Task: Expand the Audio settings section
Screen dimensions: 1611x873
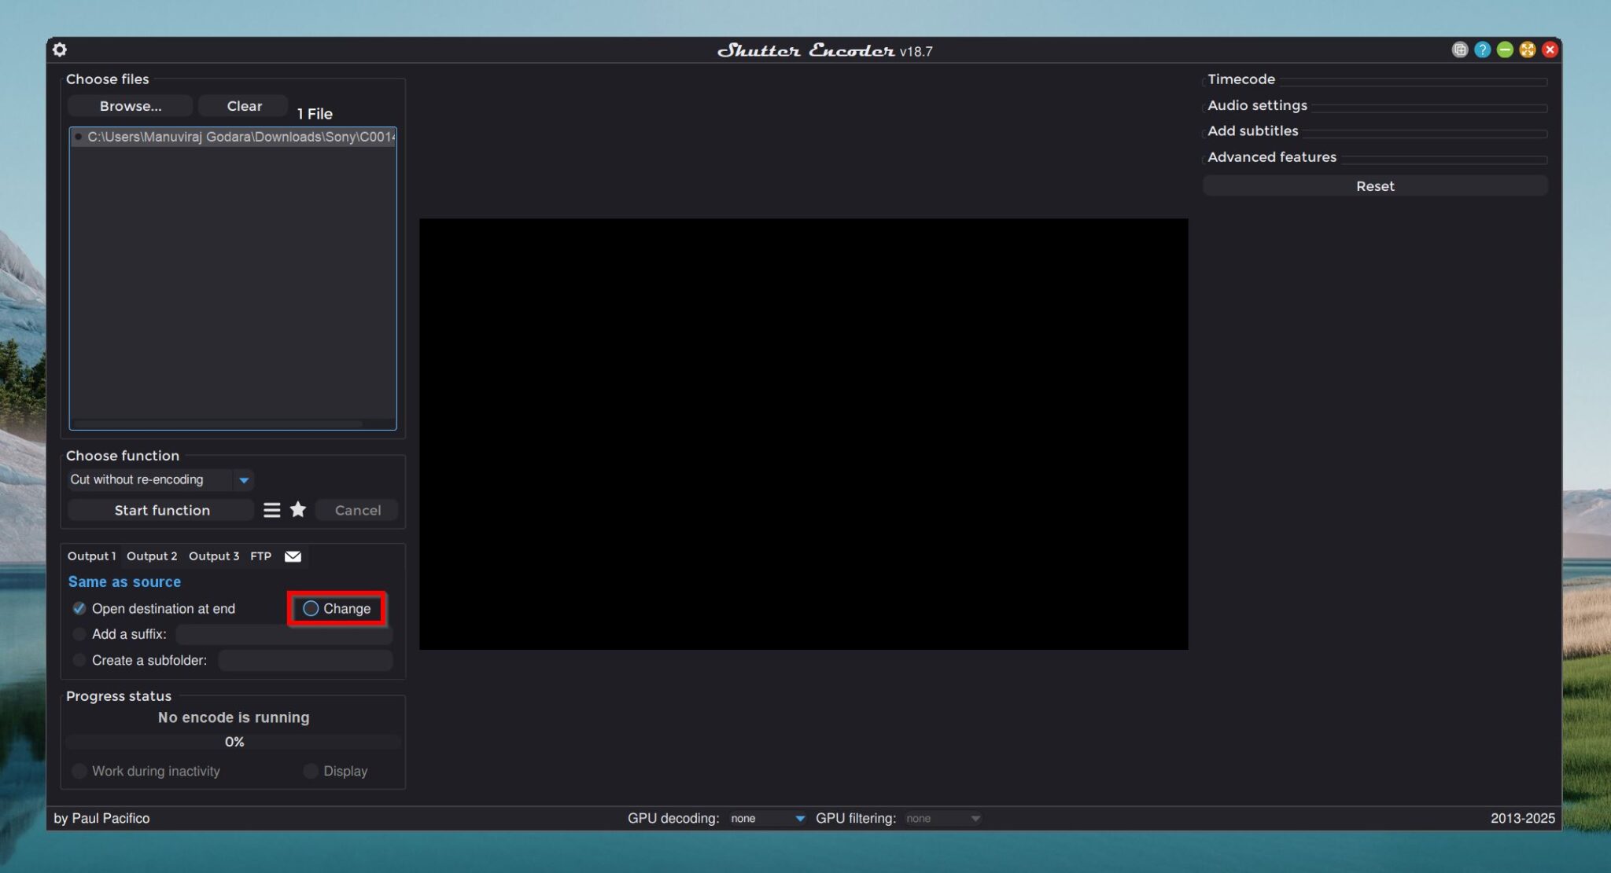Action: [x=1257, y=105]
